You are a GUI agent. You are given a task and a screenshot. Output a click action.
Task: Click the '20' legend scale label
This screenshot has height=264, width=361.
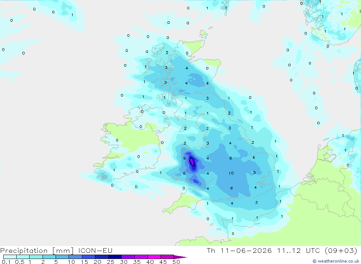(97, 262)
